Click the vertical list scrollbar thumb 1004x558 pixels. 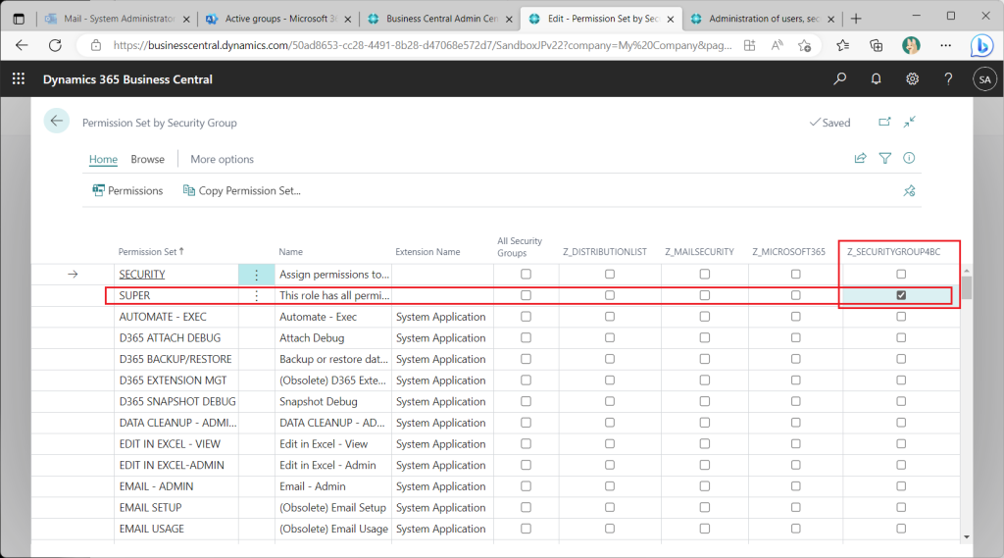(x=966, y=287)
